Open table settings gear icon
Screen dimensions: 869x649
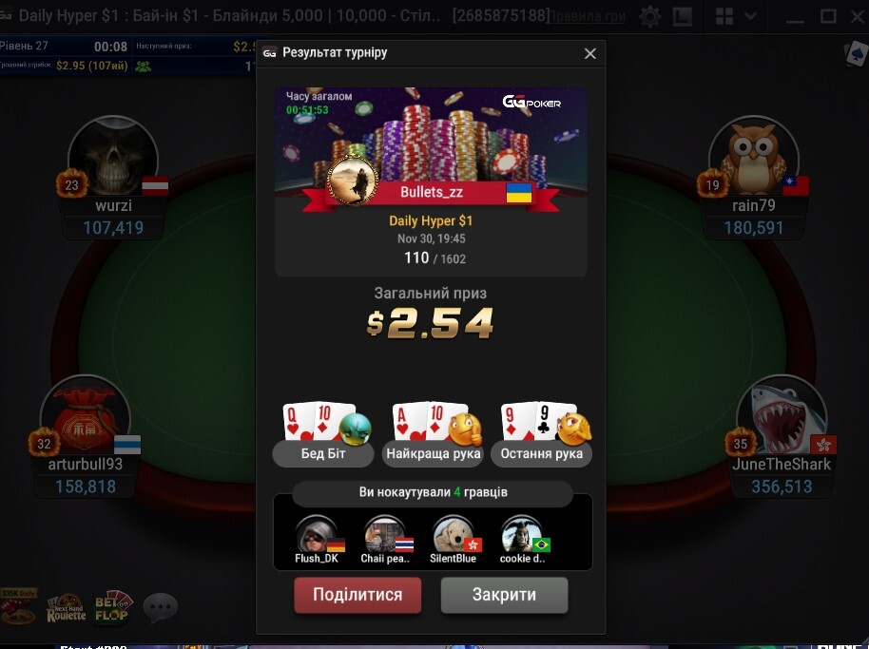coord(649,16)
